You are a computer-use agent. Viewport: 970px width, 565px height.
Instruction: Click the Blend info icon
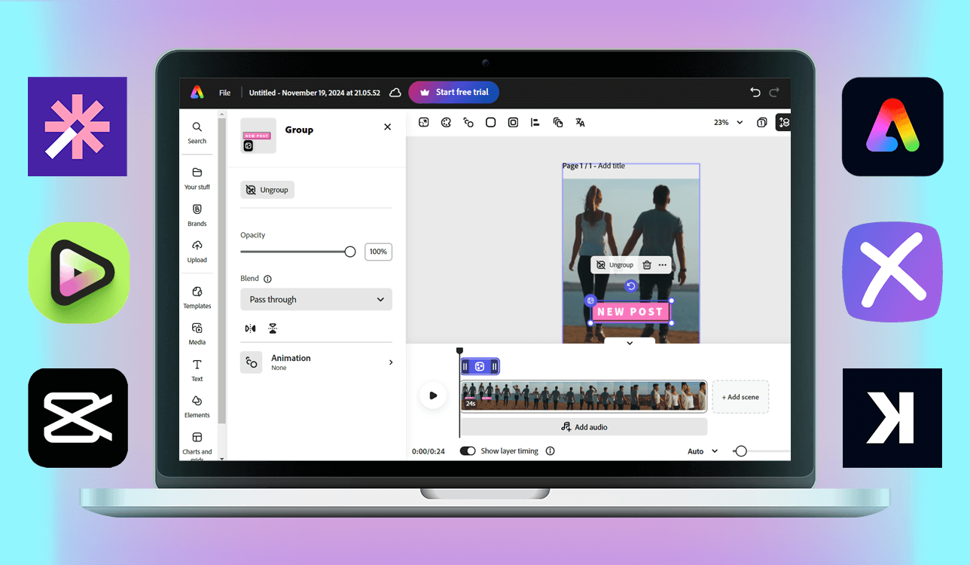(x=268, y=279)
